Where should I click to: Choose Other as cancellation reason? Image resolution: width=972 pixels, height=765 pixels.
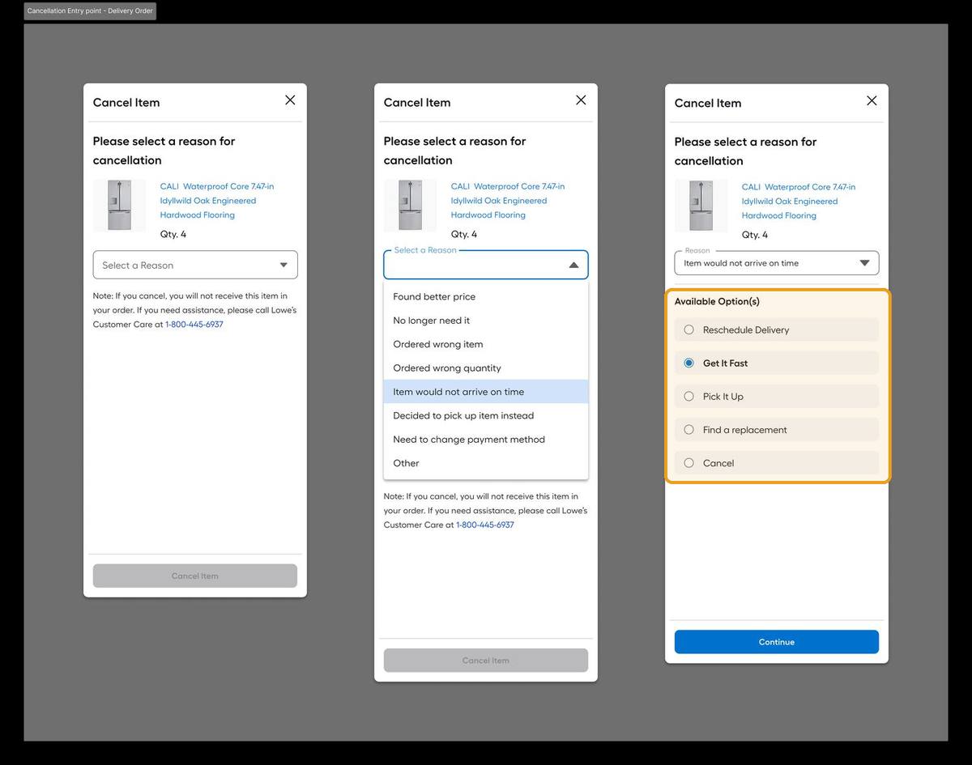click(486, 463)
